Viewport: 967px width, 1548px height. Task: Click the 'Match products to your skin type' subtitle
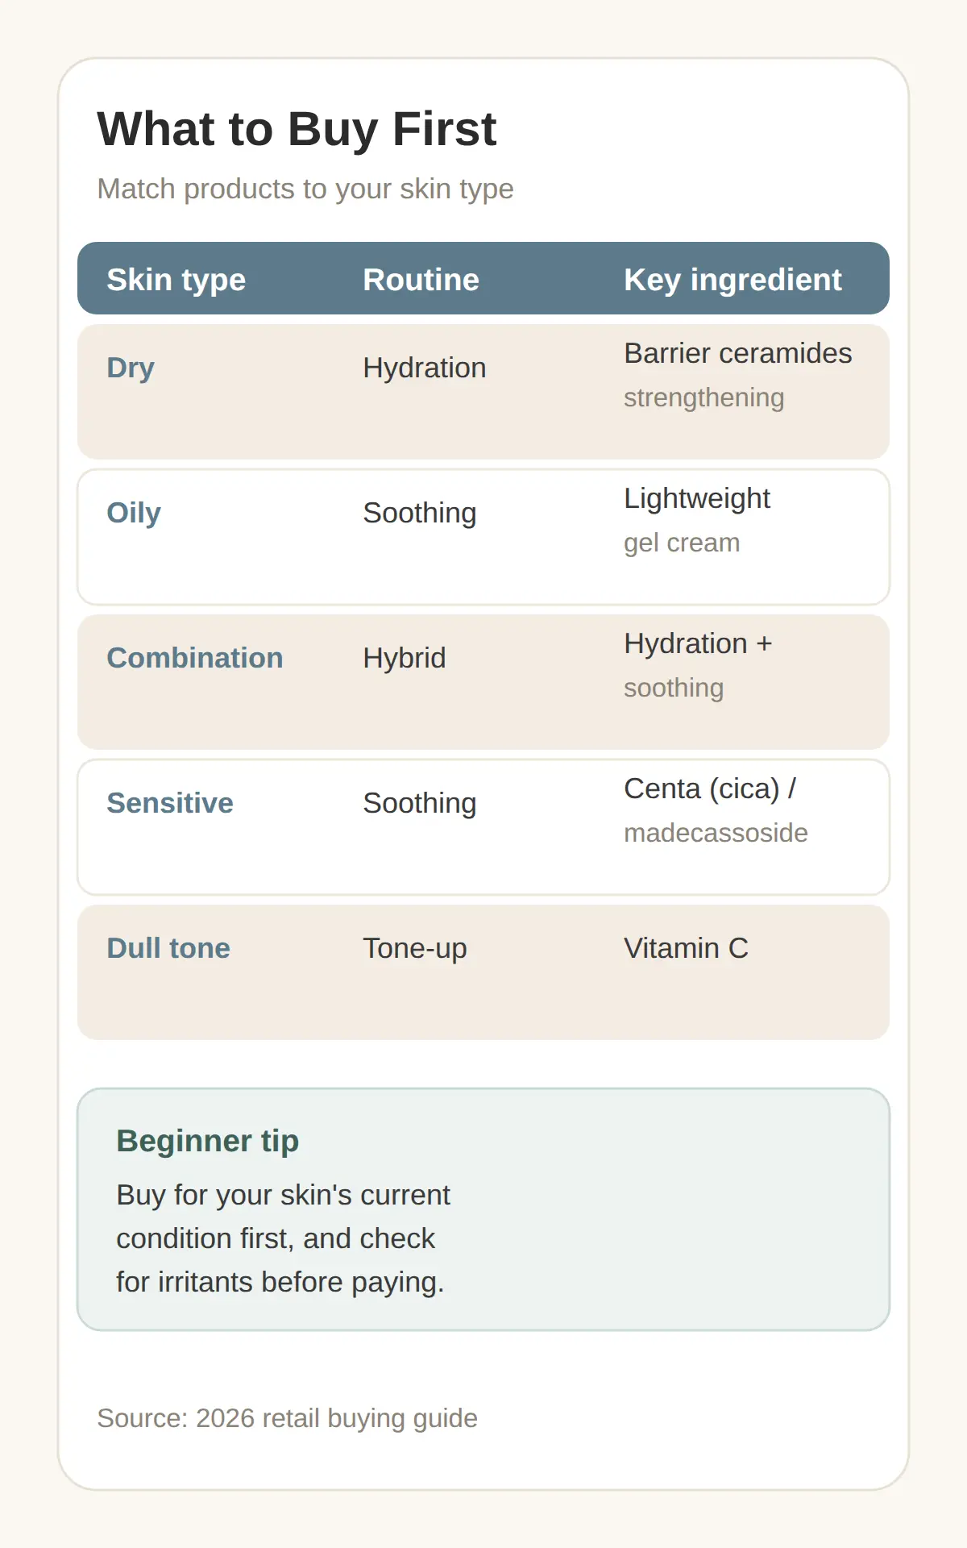pos(305,189)
